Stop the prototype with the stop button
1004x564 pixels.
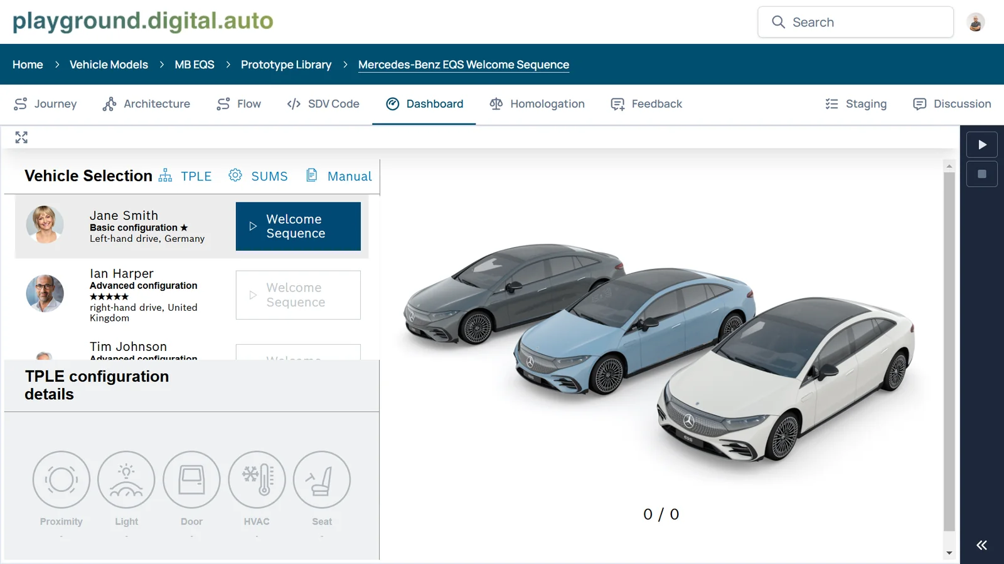coord(982,174)
